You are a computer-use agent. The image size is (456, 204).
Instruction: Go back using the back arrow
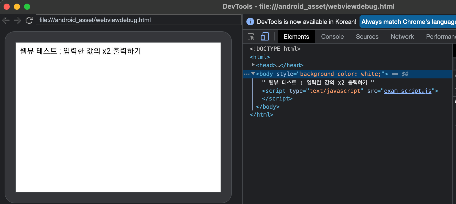[6, 20]
